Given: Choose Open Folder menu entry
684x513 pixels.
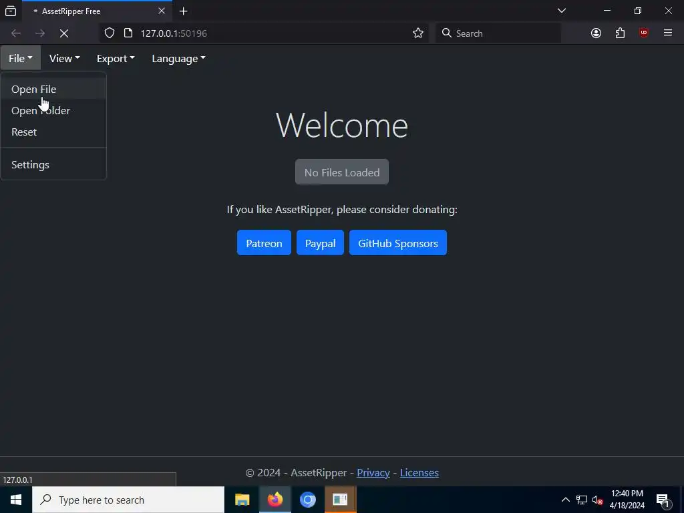Looking at the screenshot, I should tap(53, 110).
